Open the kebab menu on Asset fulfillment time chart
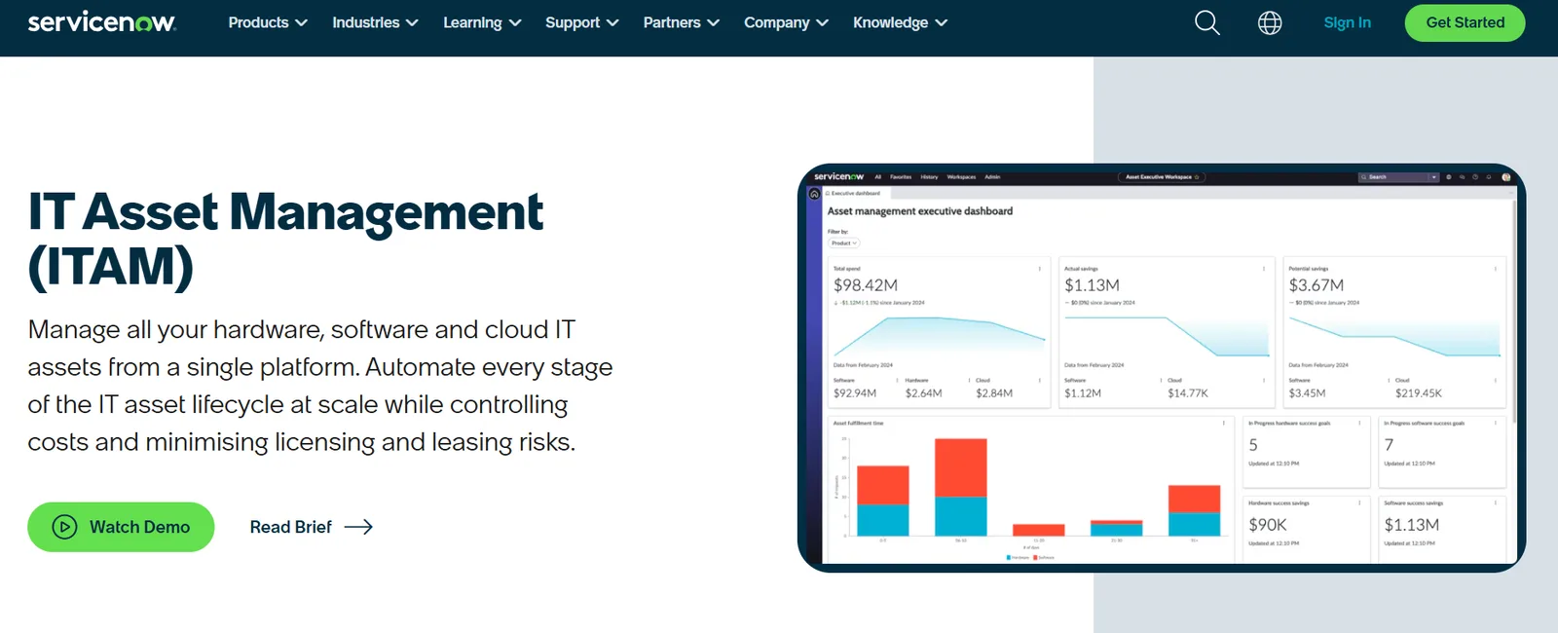Viewport: 1558px width, 633px height. click(x=1224, y=423)
